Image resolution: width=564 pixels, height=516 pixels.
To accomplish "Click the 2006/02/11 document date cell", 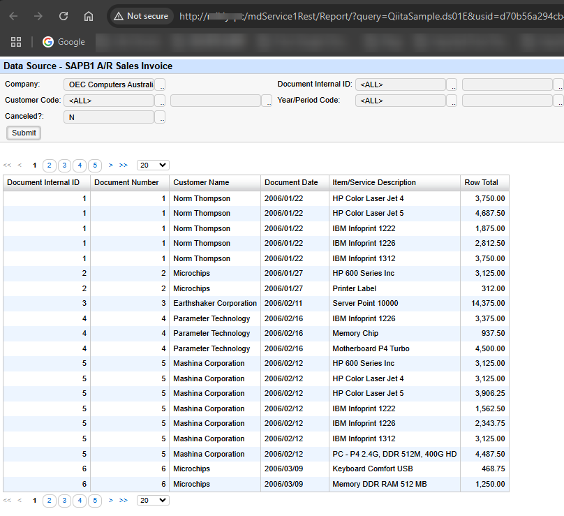I will click(x=295, y=303).
